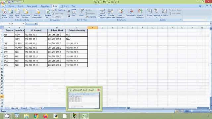Open the Page Layout ribbon tab
This screenshot has width=212, height=119.
[x=32, y=6]
